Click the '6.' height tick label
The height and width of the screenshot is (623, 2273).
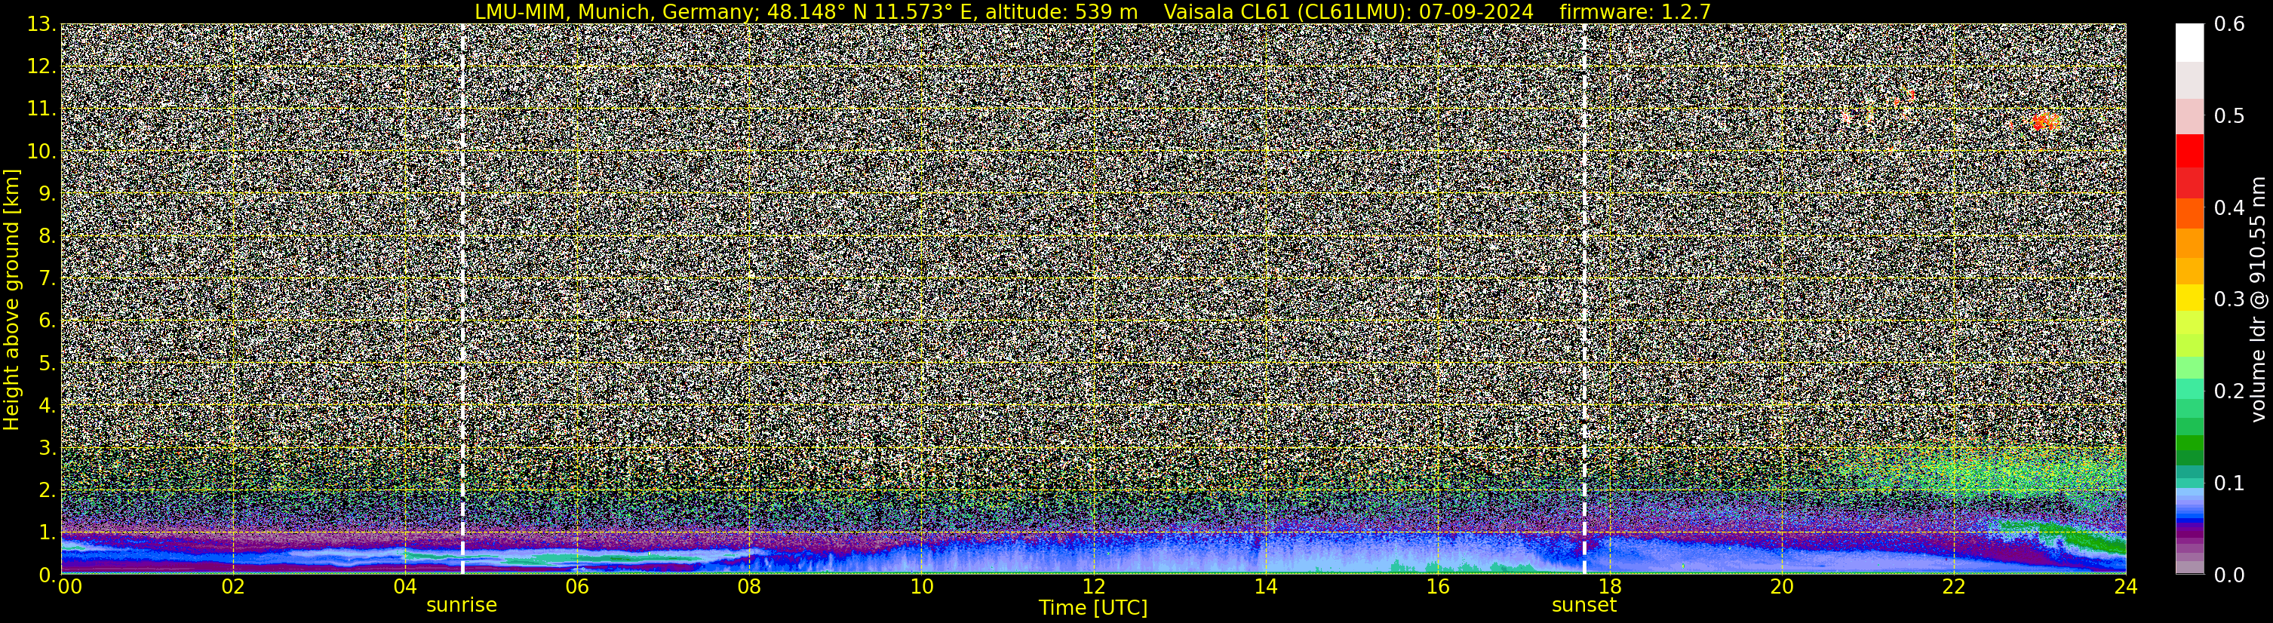coord(47,321)
